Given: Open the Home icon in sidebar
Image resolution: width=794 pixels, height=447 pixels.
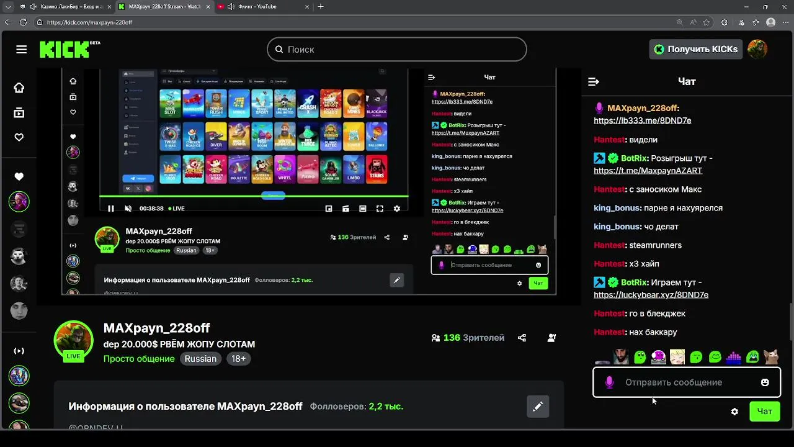Looking at the screenshot, I should [x=19, y=88].
